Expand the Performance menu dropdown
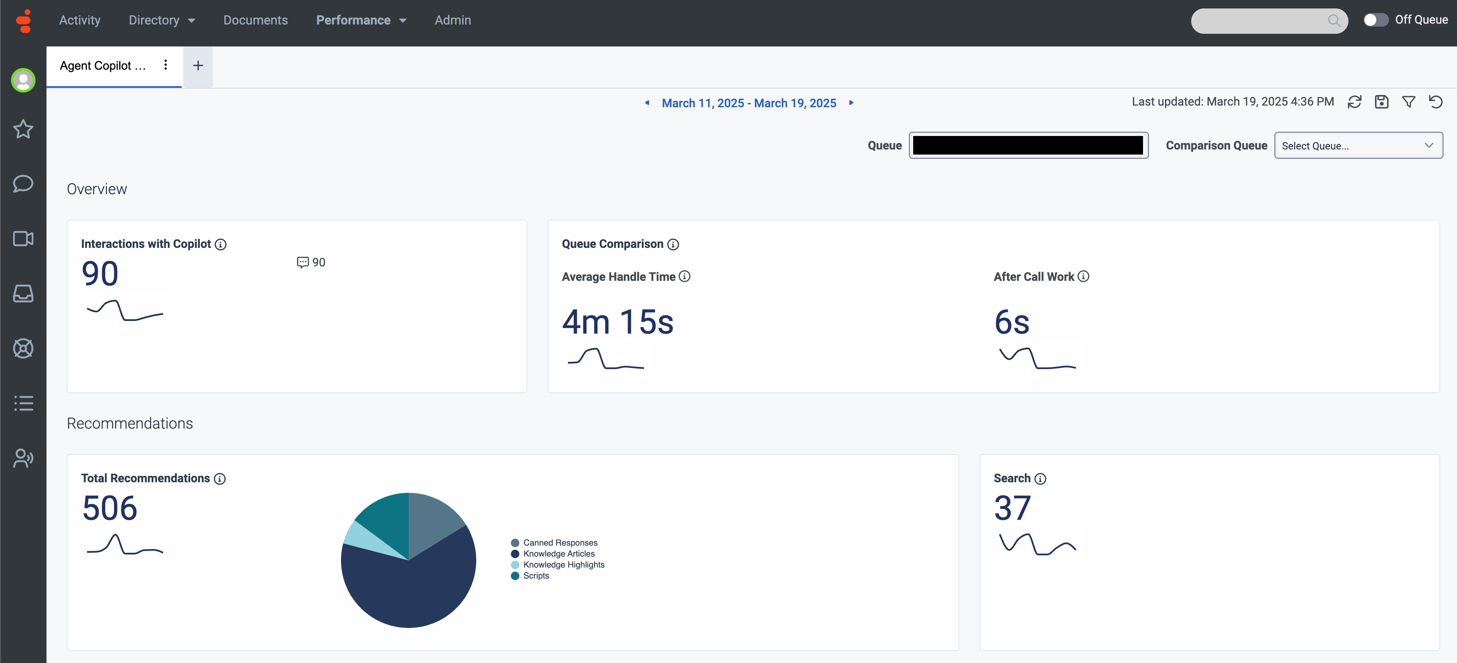Screen dimensions: 1457x663 coord(361,20)
